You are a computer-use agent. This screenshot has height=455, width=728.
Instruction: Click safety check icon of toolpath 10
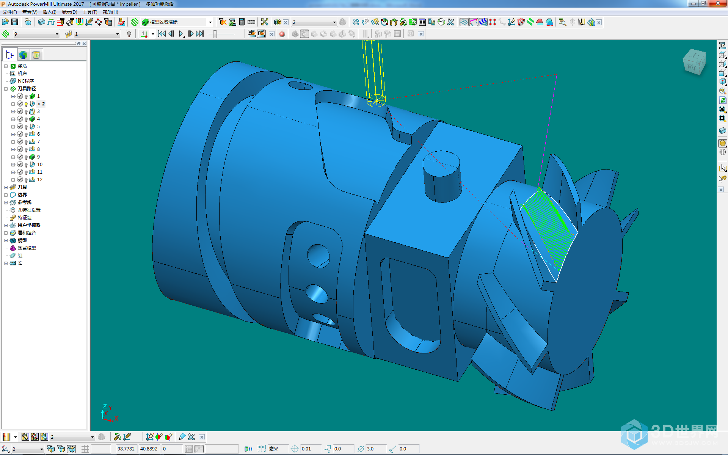pos(20,165)
